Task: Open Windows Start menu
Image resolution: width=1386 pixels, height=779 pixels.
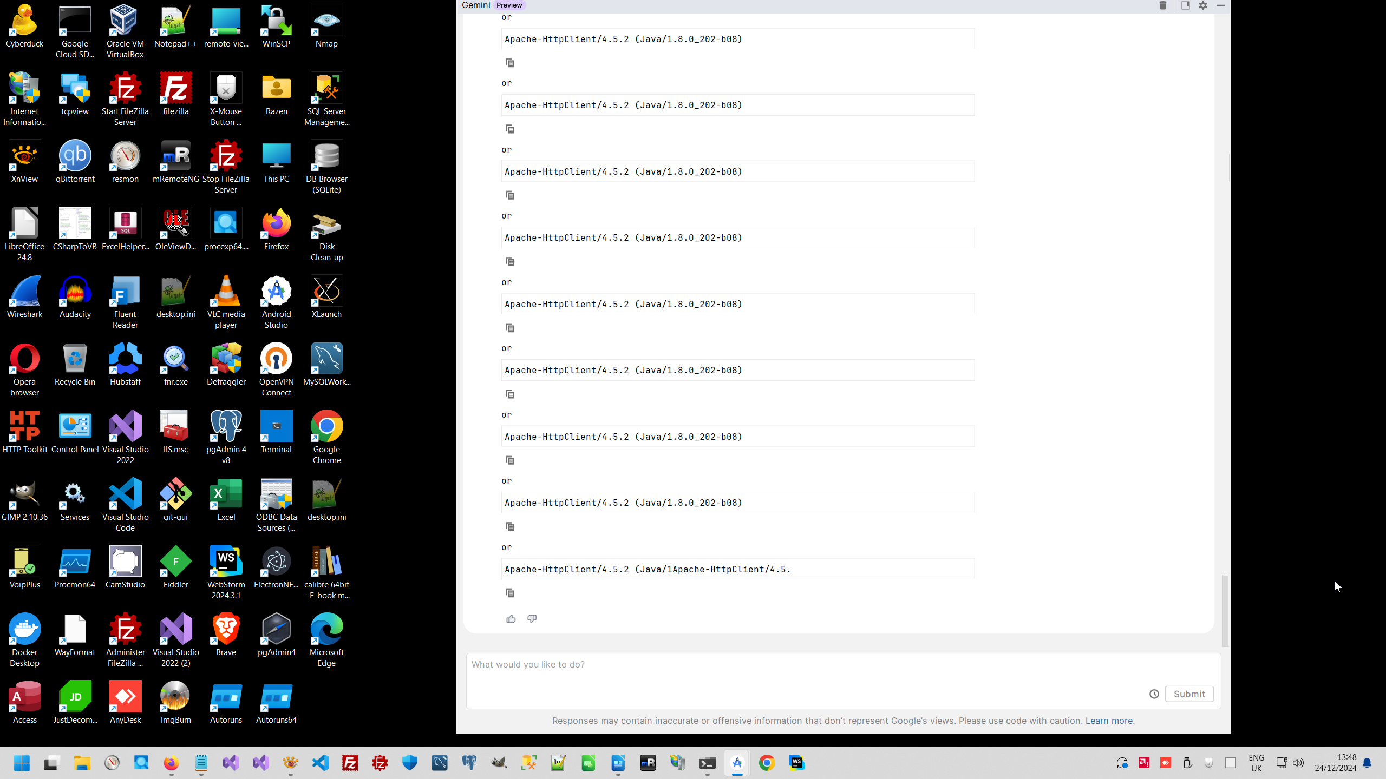Action: pyautogui.click(x=22, y=763)
